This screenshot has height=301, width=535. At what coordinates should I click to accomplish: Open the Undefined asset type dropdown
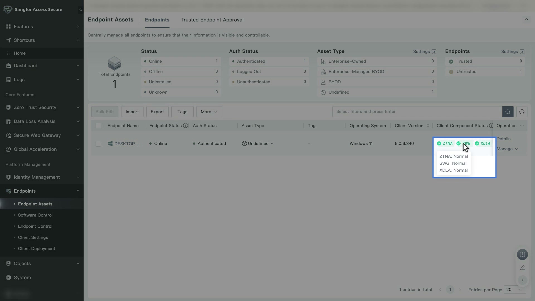click(x=258, y=144)
